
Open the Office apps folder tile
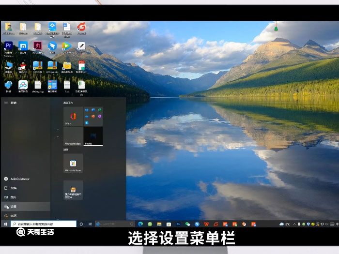(x=93, y=116)
